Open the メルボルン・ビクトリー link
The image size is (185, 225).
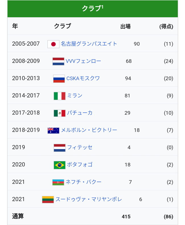89,130
